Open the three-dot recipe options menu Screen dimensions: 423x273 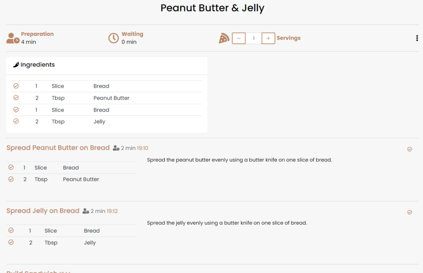coord(417,38)
